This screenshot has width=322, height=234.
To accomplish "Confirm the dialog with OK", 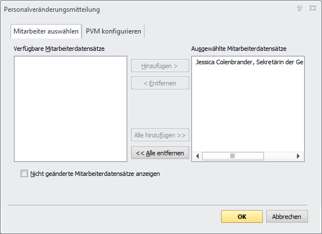I will pyautogui.click(x=242, y=217).
